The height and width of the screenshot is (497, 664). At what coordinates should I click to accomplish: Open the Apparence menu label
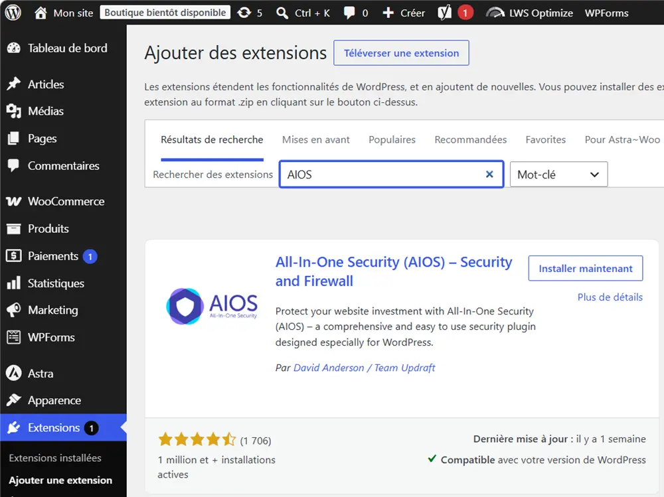click(x=54, y=401)
